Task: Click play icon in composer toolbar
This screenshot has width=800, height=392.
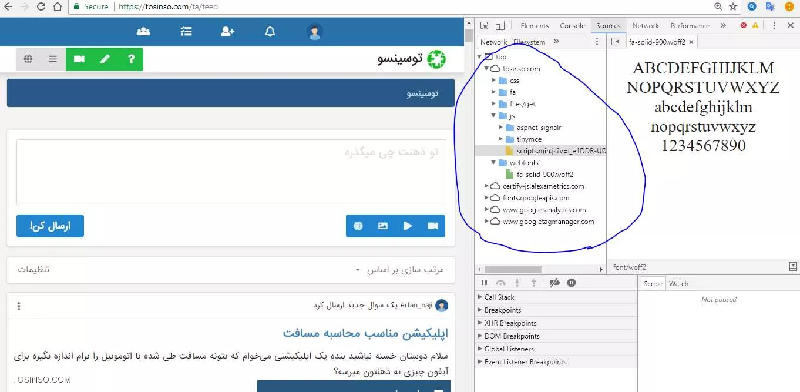Action: (x=408, y=226)
